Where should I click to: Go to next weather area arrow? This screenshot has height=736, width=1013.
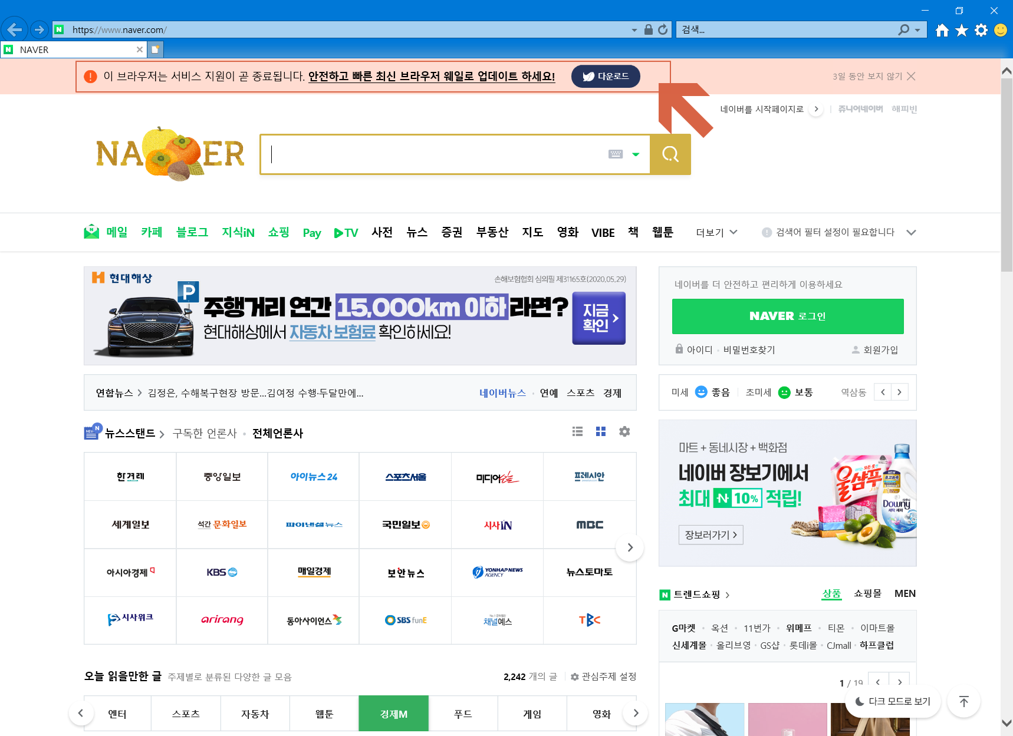899,392
